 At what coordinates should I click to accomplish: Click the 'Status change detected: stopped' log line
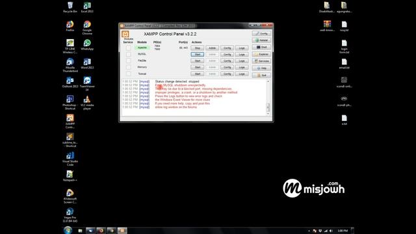coord(177,81)
